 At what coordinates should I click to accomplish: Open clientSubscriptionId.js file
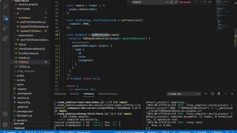31,49
